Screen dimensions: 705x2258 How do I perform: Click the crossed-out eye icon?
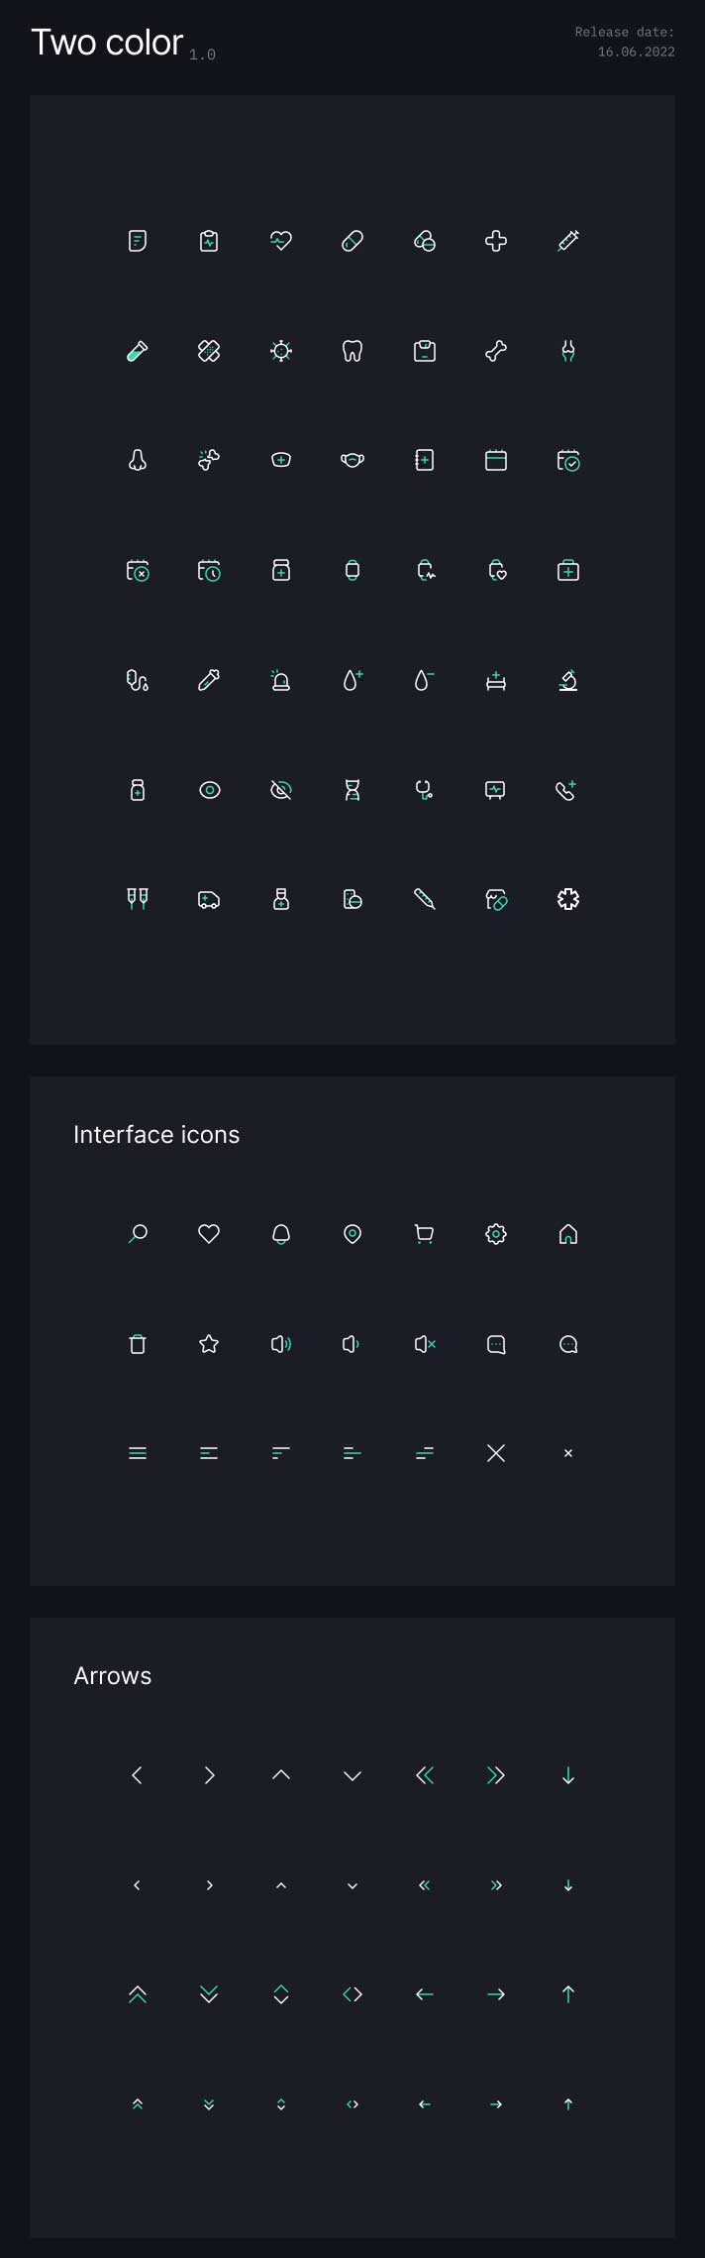tap(281, 790)
